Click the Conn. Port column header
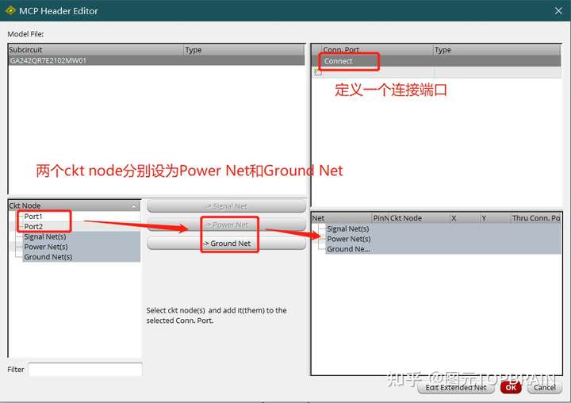 click(x=377, y=49)
